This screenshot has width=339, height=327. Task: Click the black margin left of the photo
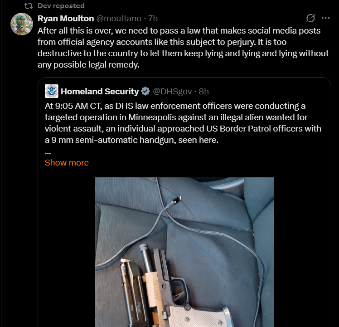tap(67, 252)
